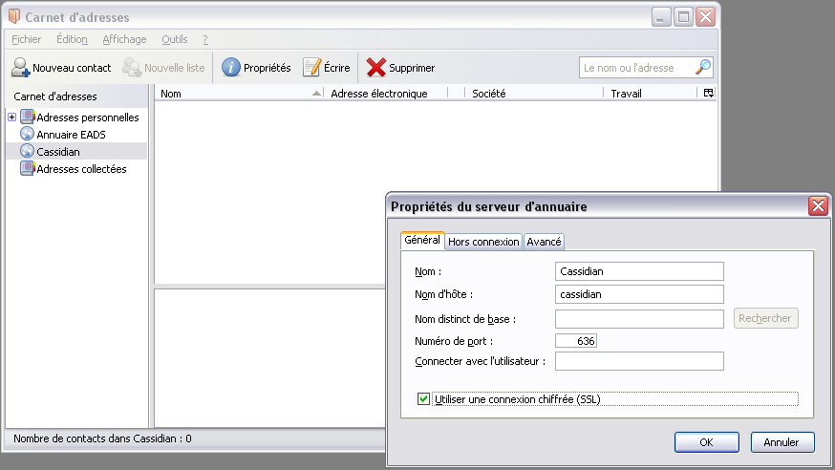Click the Numéro de port field
Viewport: 835px width, 470px height.
(x=575, y=340)
